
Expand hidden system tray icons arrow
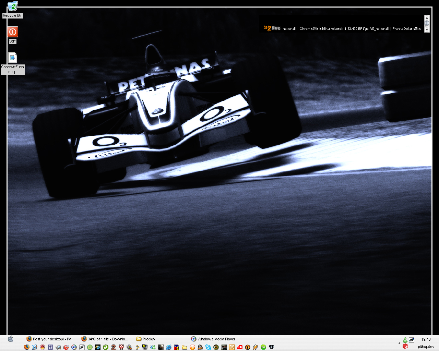pyautogui.click(x=399, y=343)
